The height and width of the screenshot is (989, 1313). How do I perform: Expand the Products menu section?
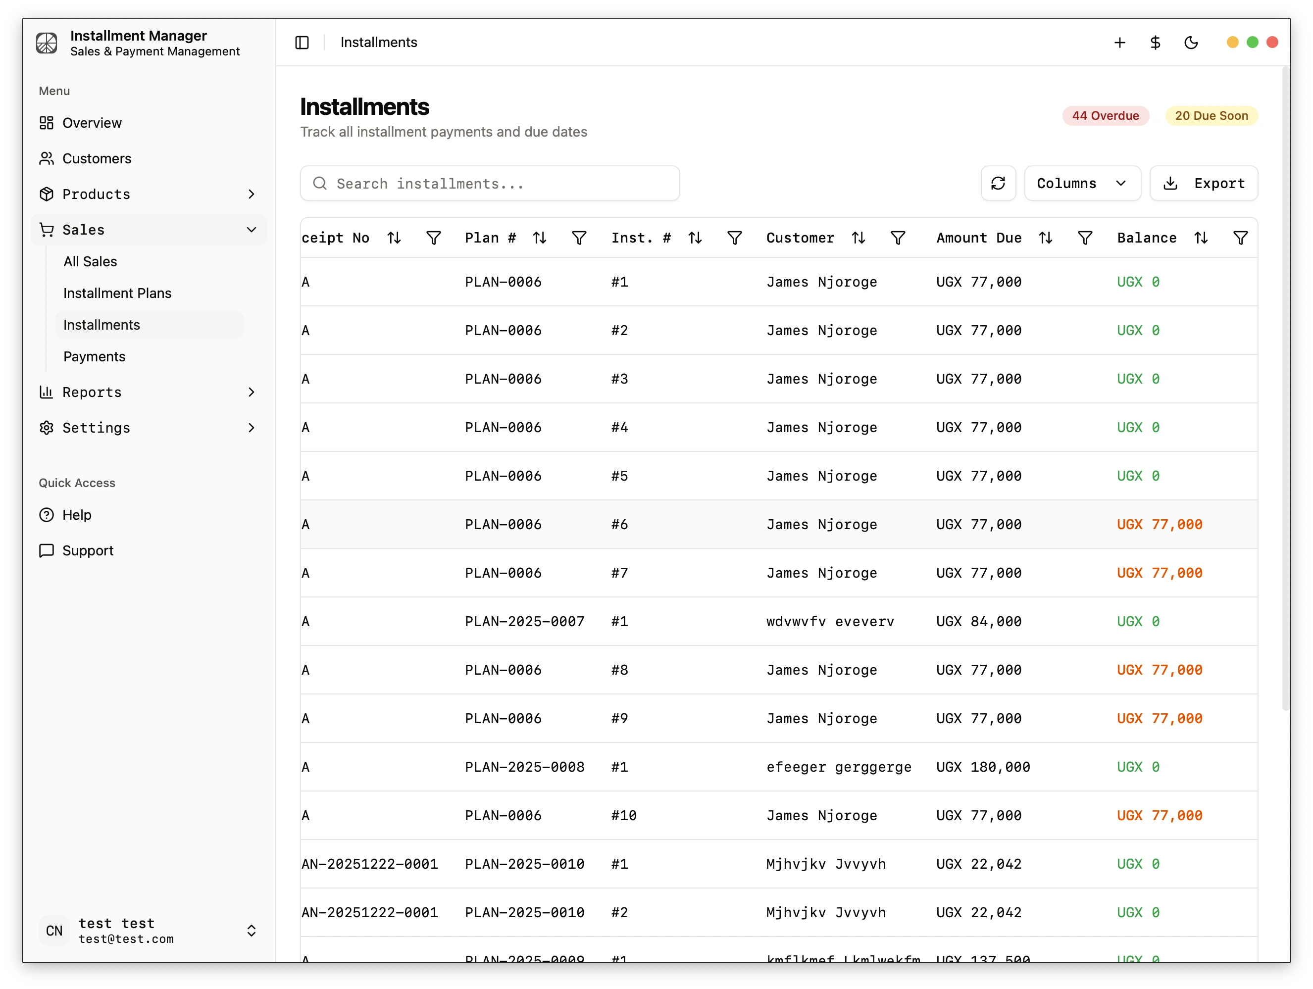point(149,194)
